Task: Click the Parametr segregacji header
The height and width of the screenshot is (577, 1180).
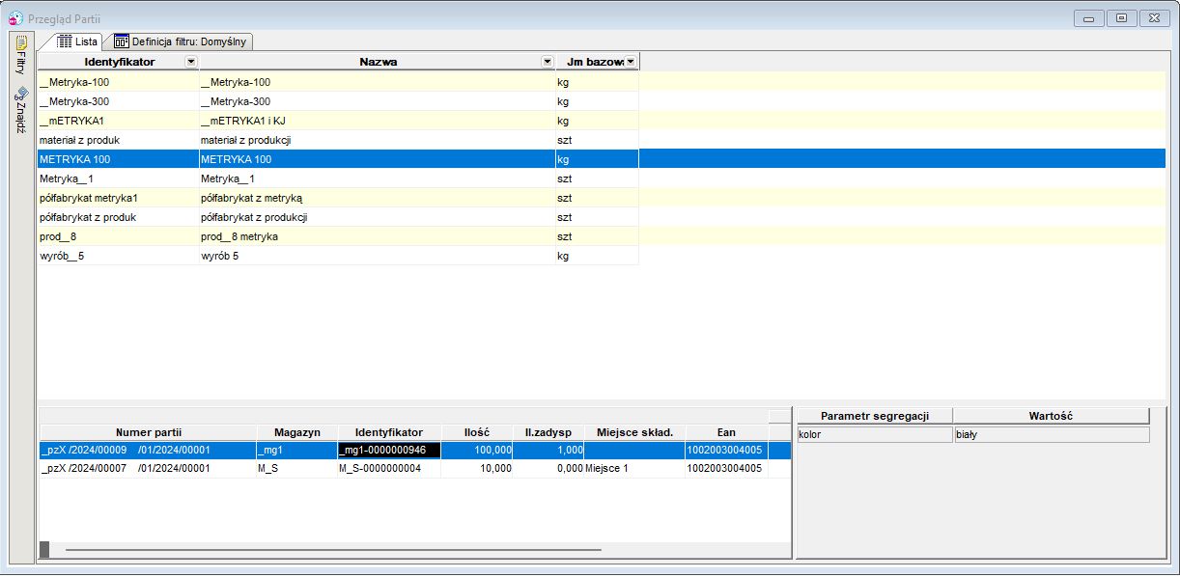Action: coord(875,416)
